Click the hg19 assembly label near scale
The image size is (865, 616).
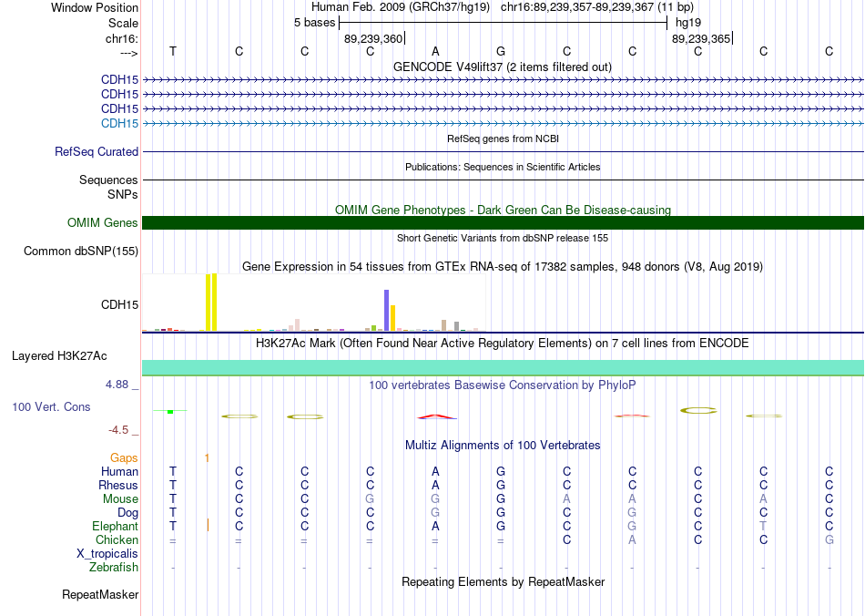688,23
